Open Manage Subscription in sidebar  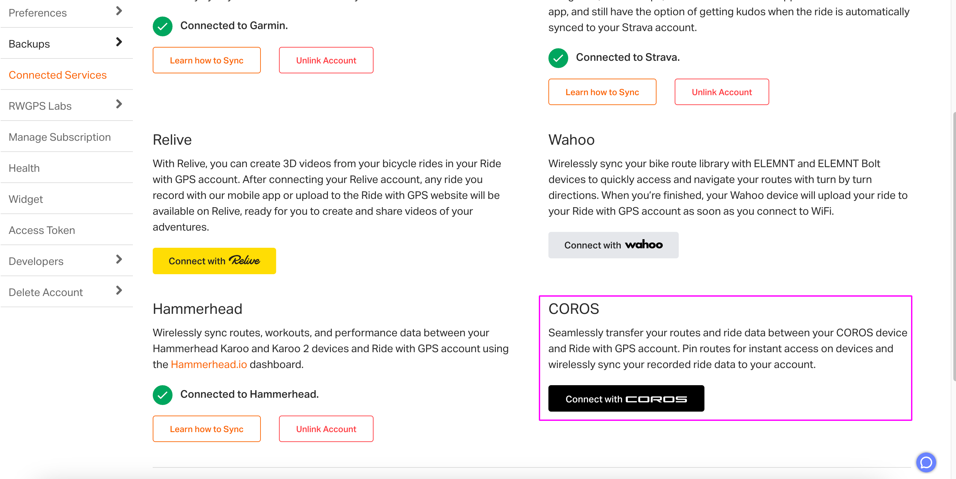(x=60, y=137)
